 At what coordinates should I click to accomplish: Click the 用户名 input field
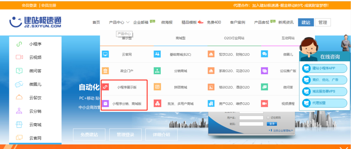251,118
